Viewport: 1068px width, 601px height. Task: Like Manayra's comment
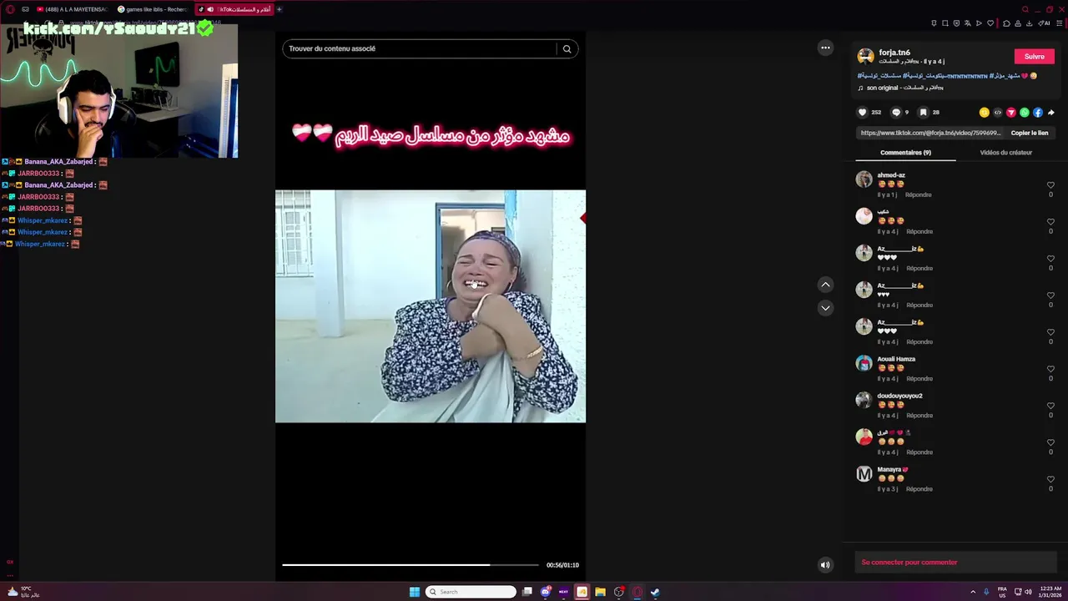[1050, 479]
